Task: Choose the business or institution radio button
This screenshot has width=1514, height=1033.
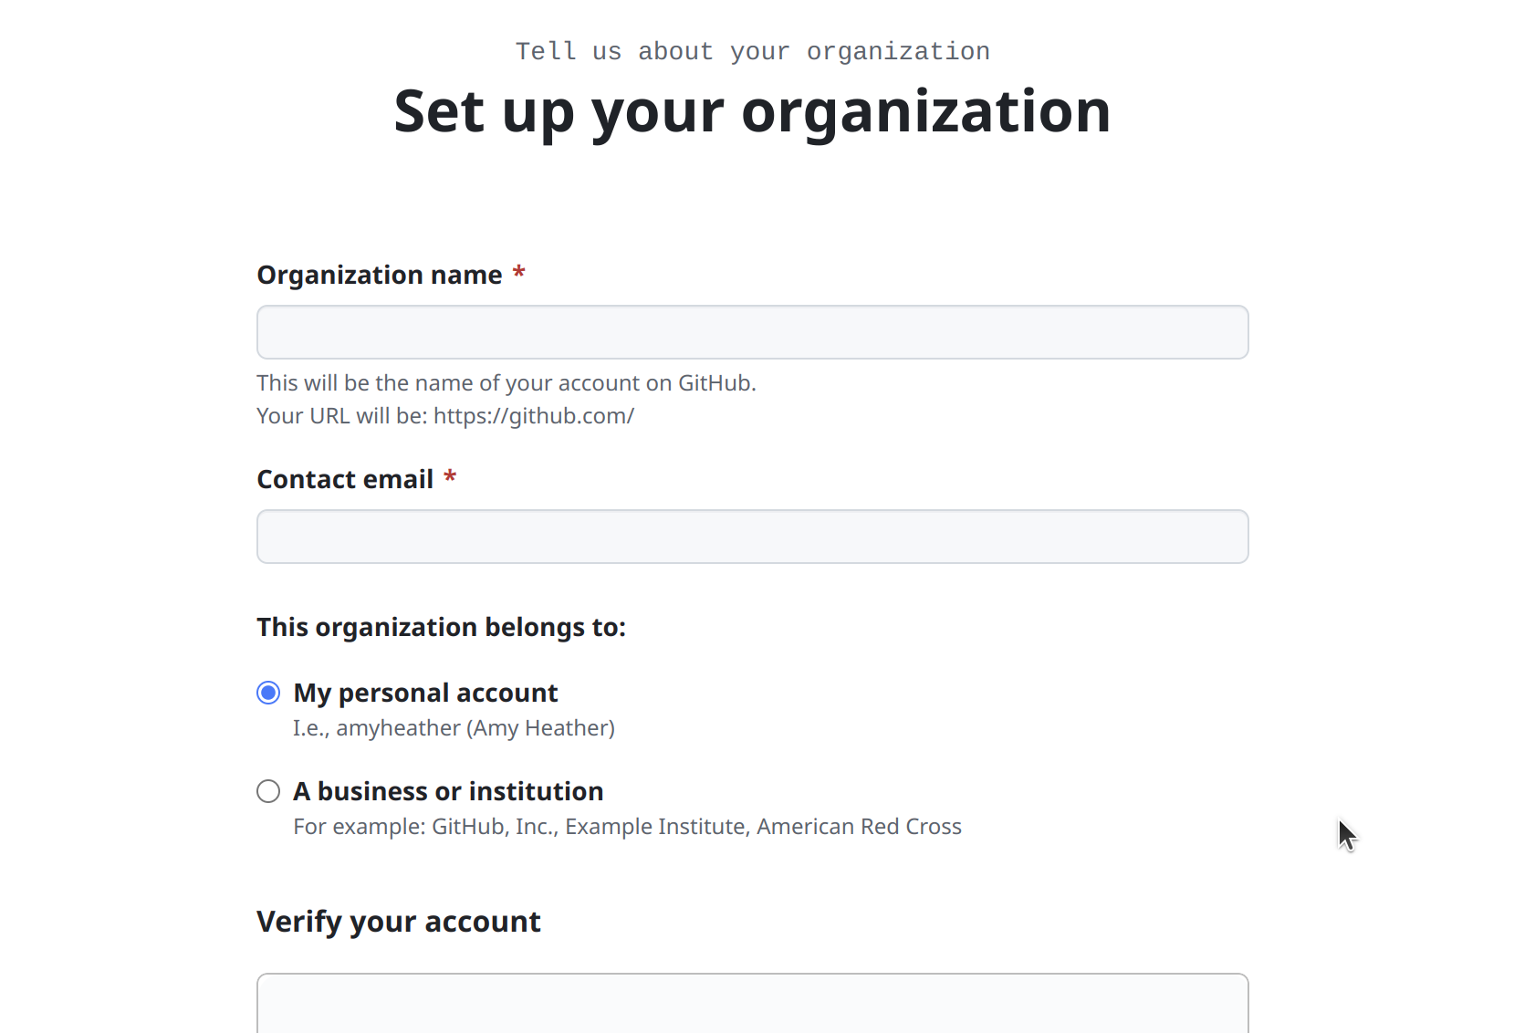Action: click(268, 791)
